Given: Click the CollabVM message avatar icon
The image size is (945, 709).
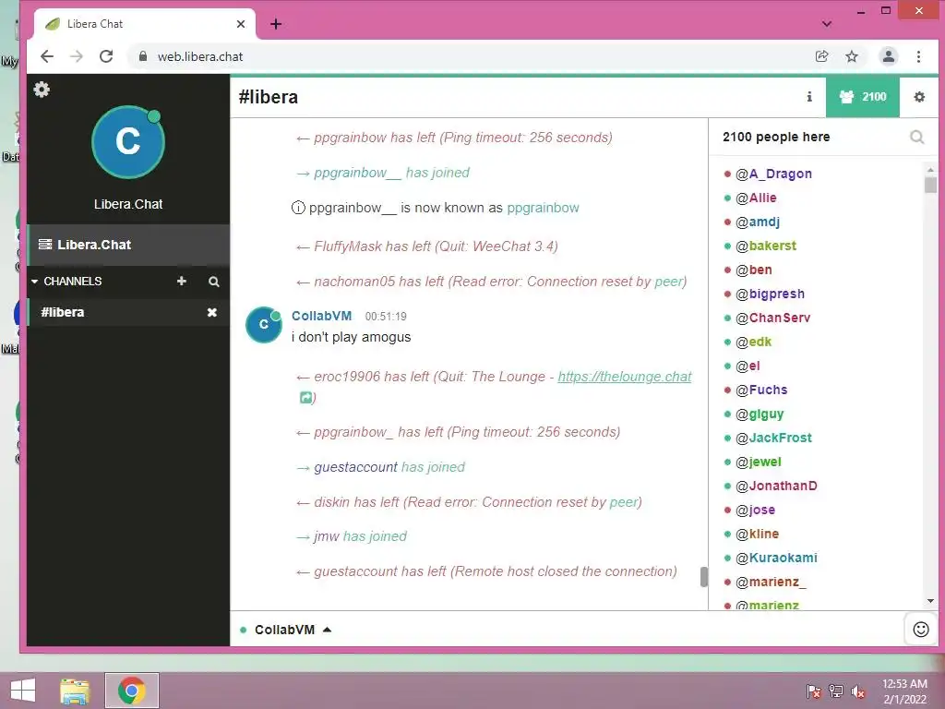Looking at the screenshot, I should coord(263,325).
